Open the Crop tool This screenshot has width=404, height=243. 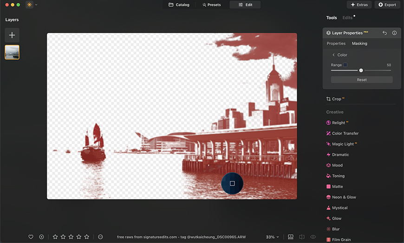[336, 99]
